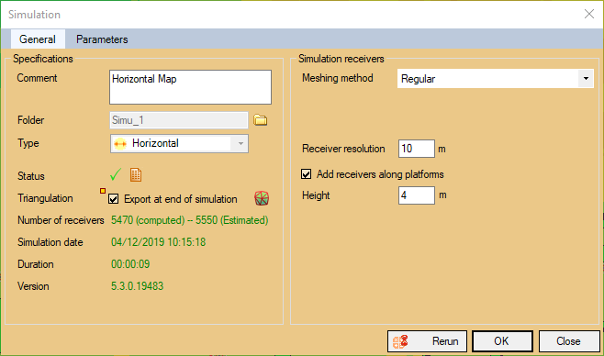
Task: Open the Type Horizontal dropdown
Action: point(179,143)
